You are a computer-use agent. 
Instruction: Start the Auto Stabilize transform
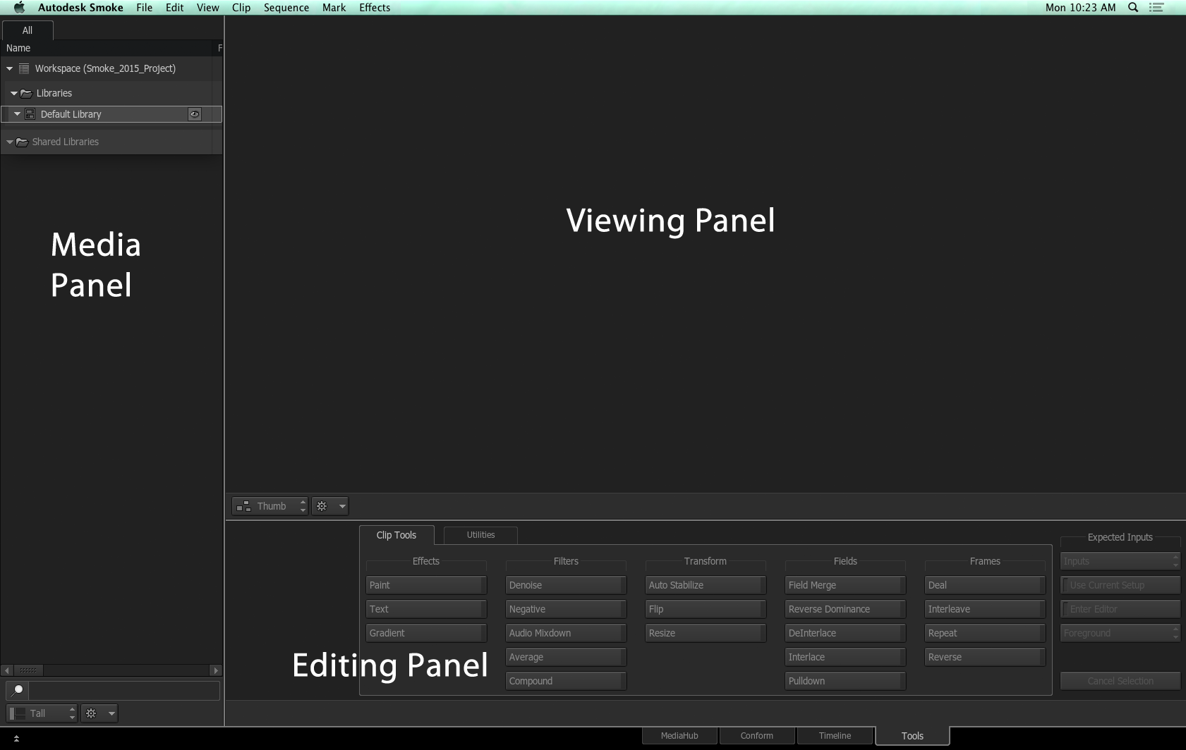[x=706, y=585]
